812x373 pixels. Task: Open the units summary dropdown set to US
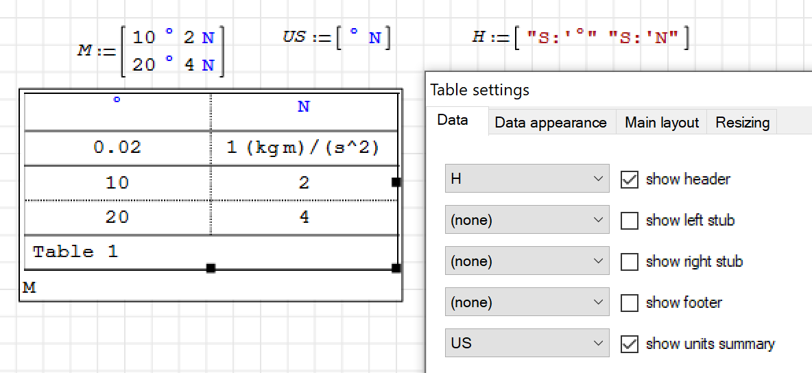pyautogui.click(x=527, y=343)
